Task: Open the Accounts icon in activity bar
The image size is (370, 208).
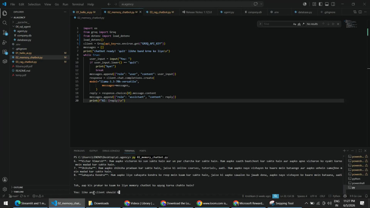Action: (5, 180)
